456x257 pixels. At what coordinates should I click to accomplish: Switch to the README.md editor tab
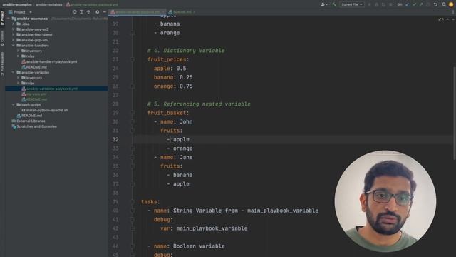tap(182, 12)
